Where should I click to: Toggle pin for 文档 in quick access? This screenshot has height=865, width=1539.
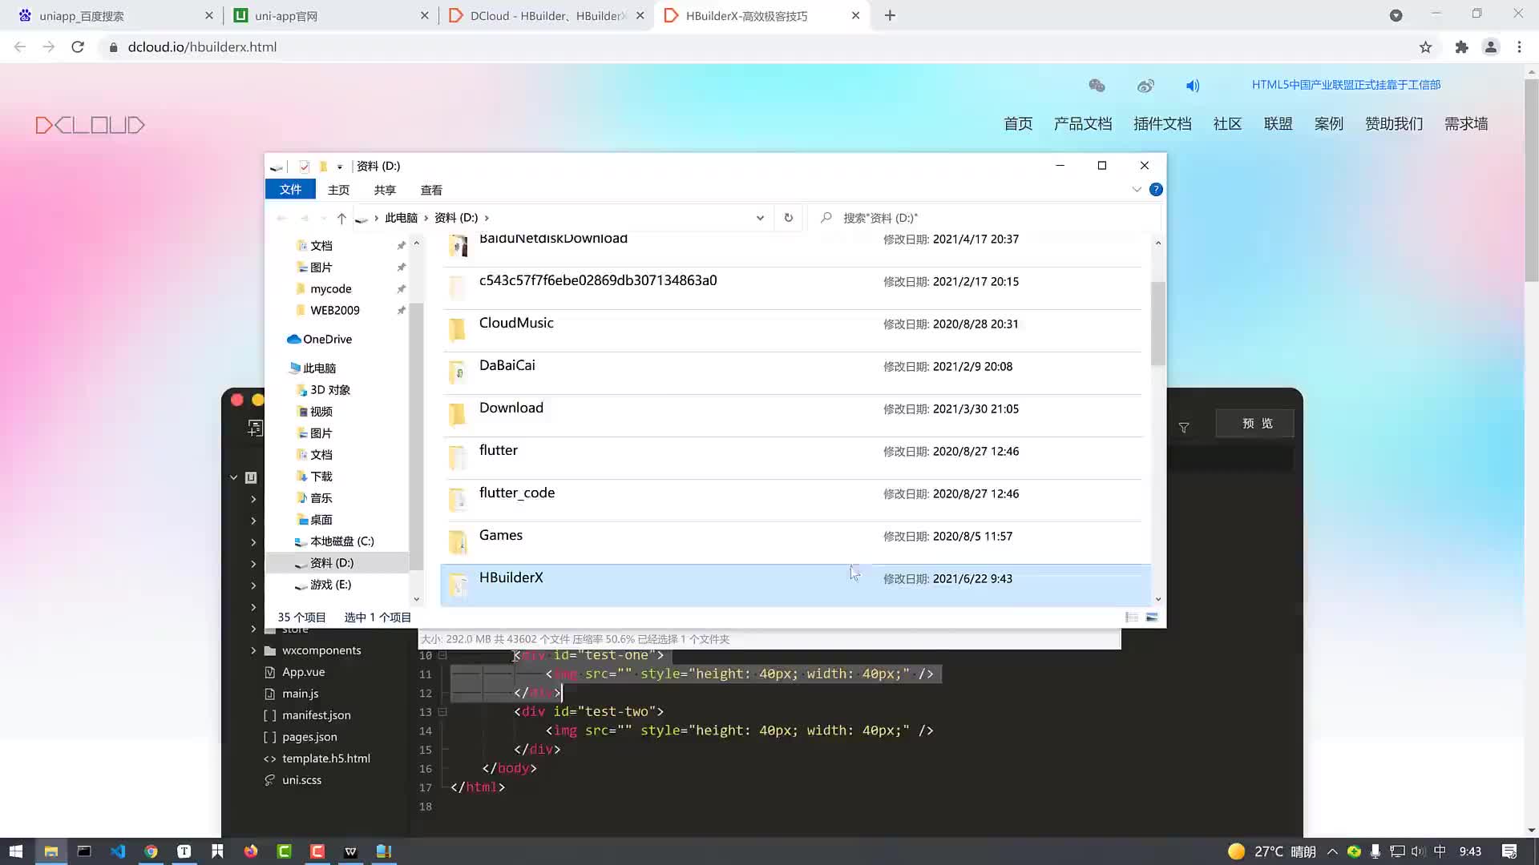pyautogui.click(x=401, y=246)
